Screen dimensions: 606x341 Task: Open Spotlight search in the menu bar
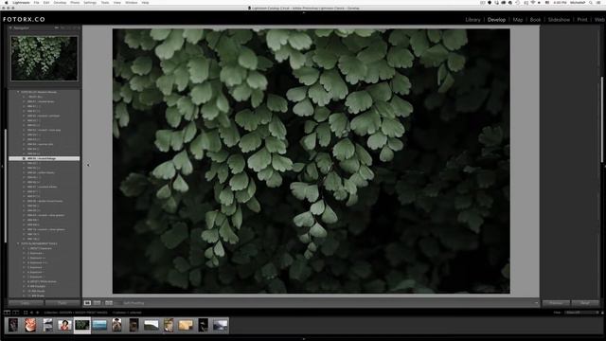click(x=591, y=2)
